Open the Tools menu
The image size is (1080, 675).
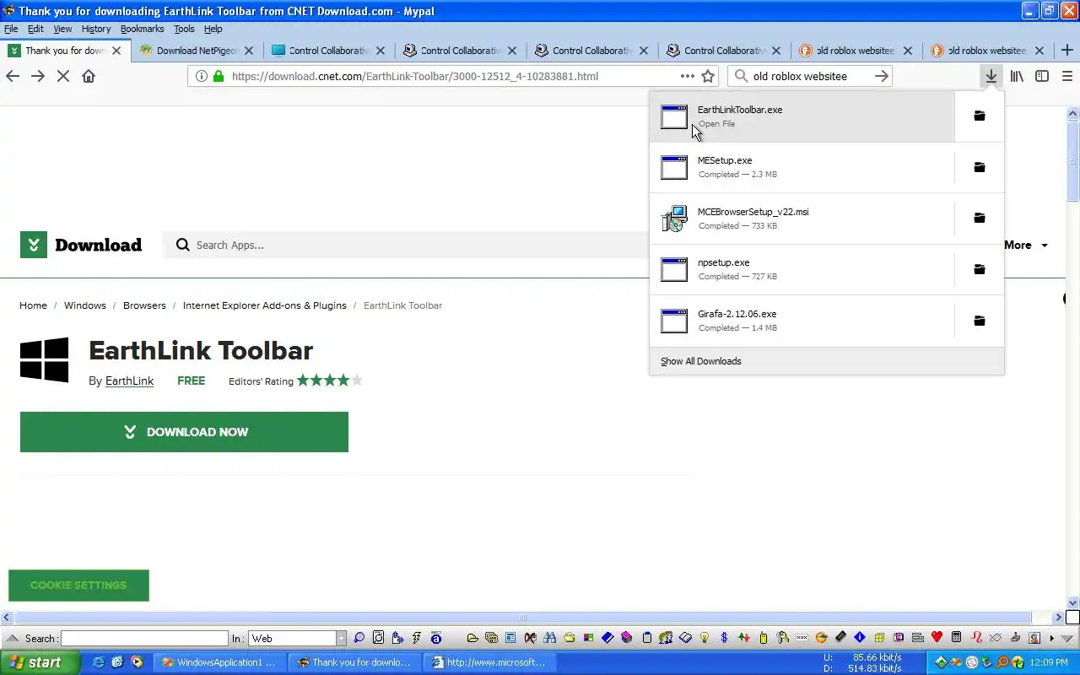184,29
